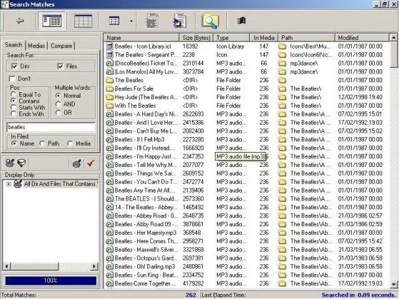Switch to the Medias tab

tap(36, 45)
